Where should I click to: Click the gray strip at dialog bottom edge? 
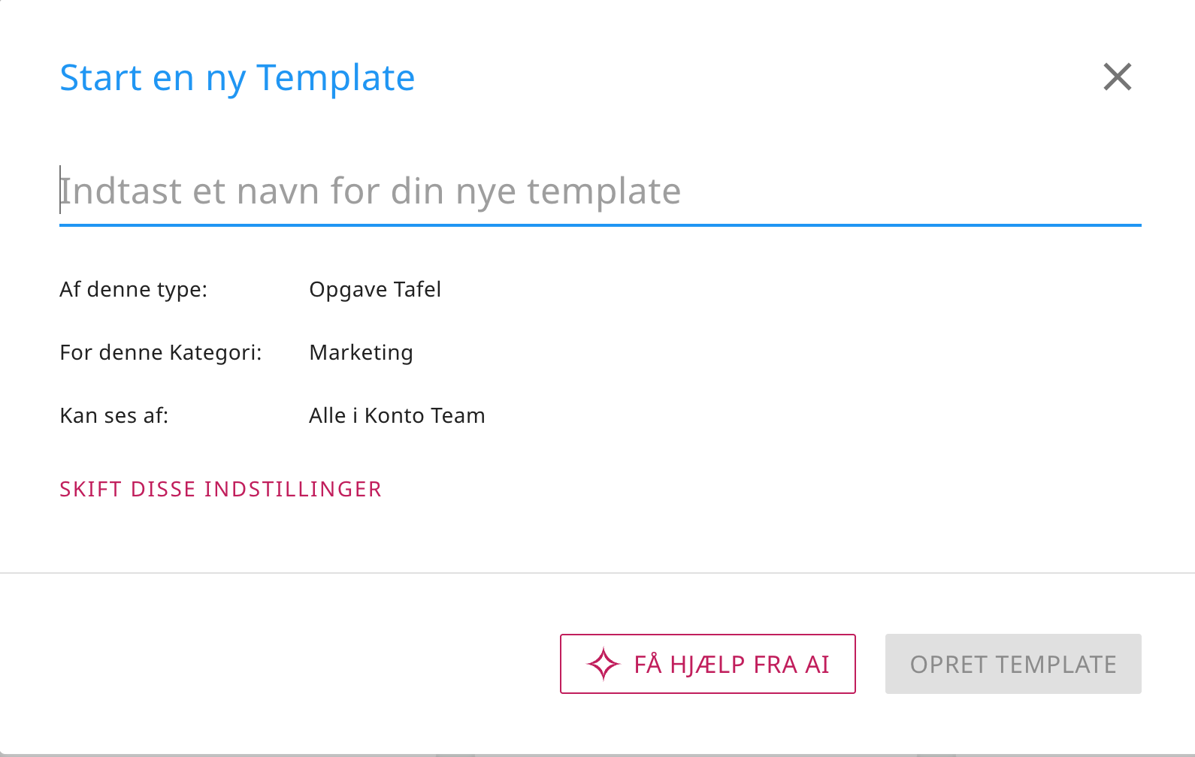click(597, 755)
